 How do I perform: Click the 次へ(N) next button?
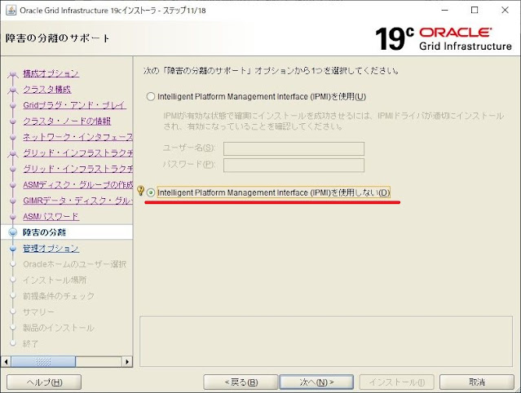(x=316, y=382)
